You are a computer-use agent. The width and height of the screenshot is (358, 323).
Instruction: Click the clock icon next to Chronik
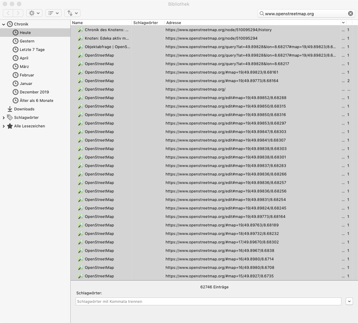(x=10, y=24)
